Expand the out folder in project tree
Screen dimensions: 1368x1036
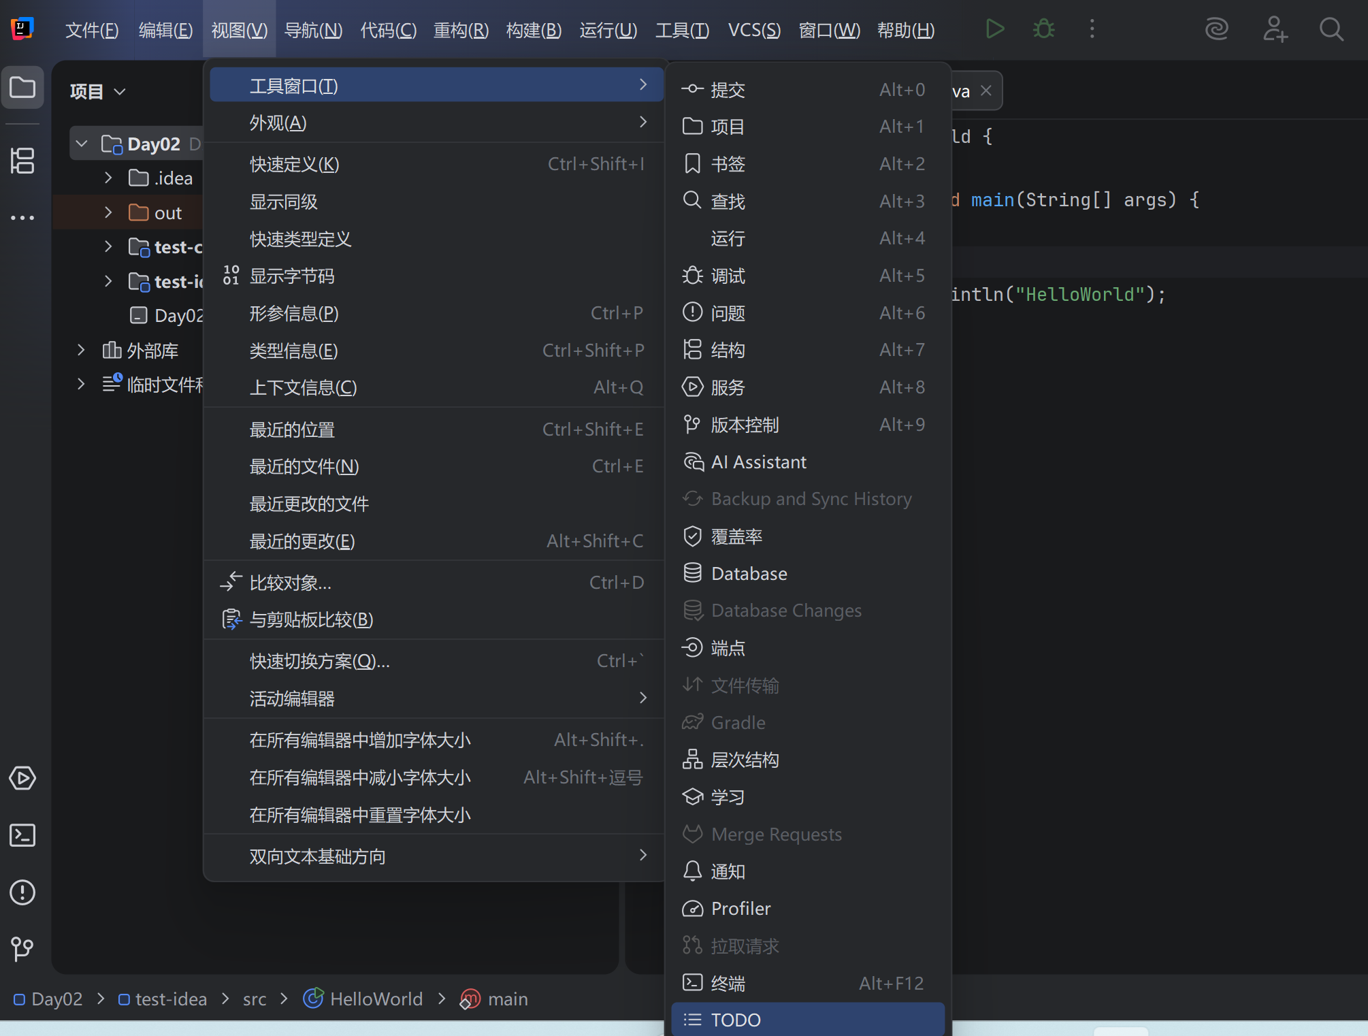pyautogui.click(x=108, y=213)
